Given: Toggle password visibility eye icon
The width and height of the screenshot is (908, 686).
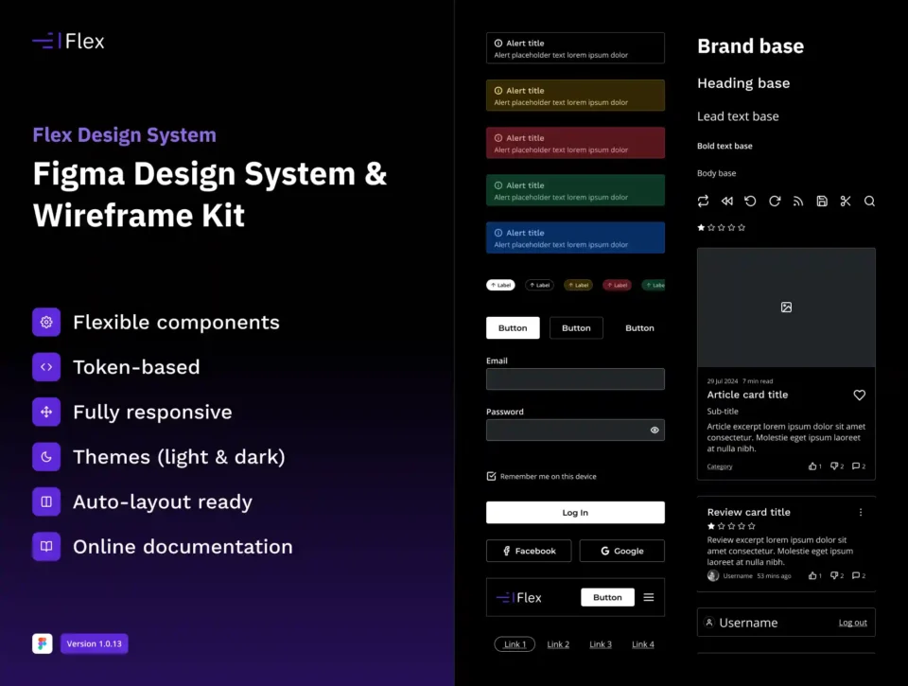Looking at the screenshot, I should [655, 431].
